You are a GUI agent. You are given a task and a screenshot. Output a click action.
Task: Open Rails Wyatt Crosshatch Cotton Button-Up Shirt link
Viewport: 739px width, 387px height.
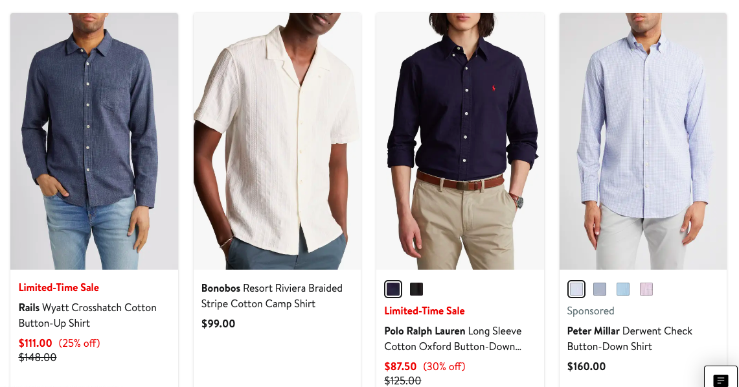[x=87, y=315]
